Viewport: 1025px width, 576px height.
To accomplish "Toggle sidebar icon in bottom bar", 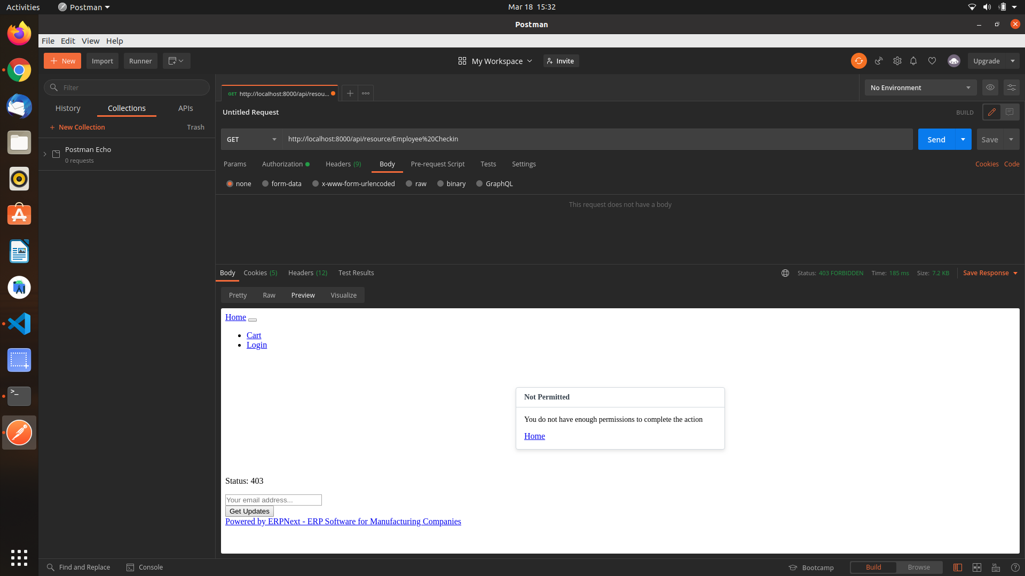I will click(958, 567).
